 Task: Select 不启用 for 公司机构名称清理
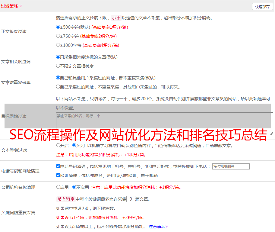pyautogui.click(x=74, y=187)
